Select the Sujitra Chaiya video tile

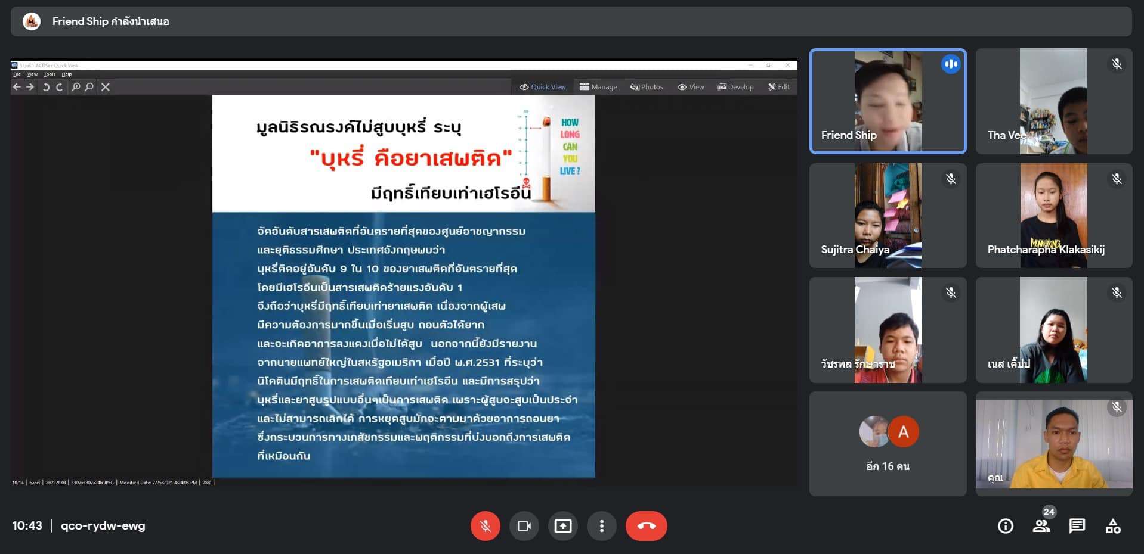[x=888, y=216]
